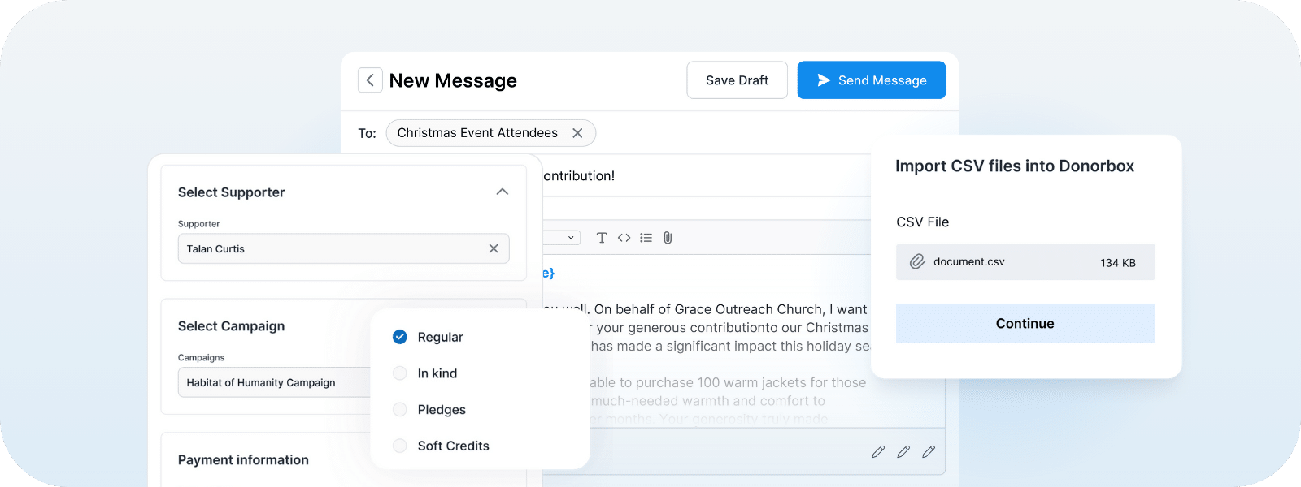Click the code brackets icon in editor toolbar
The height and width of the screenshot is (487, 1301).
624,238
